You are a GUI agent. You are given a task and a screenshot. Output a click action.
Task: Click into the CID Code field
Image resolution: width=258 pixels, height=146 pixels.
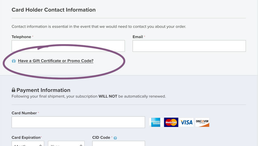tap(118, 144)
